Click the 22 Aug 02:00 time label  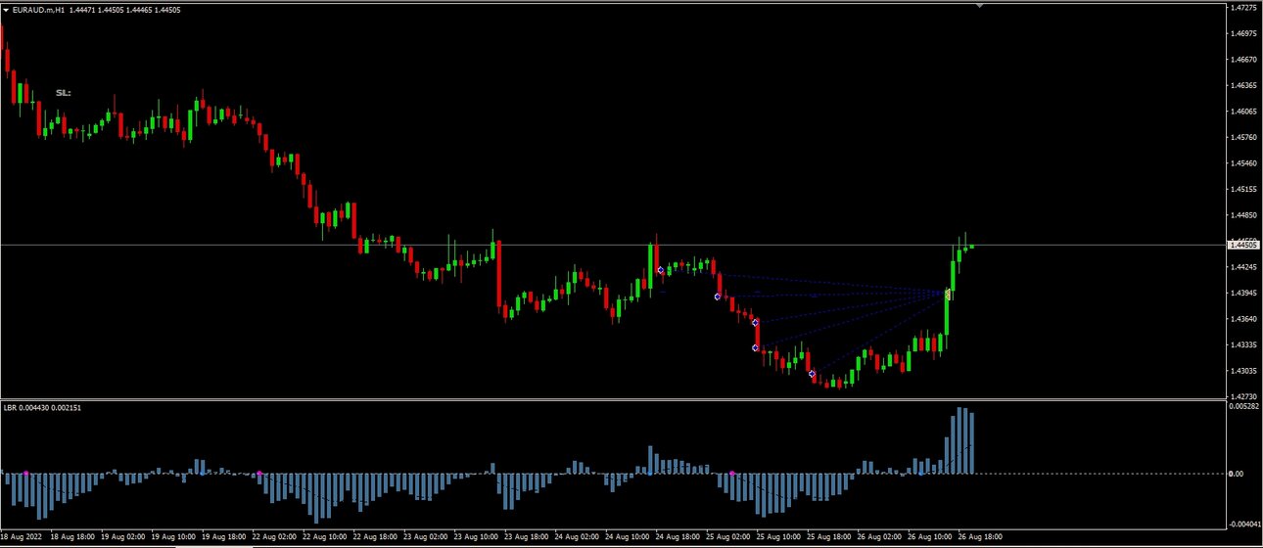pos(276,537)
